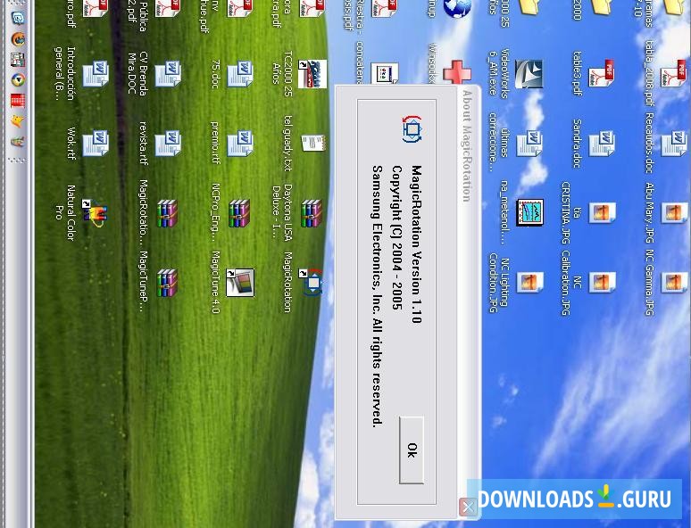Open Windows Media Player from quick launch

(x=18, y=79)
